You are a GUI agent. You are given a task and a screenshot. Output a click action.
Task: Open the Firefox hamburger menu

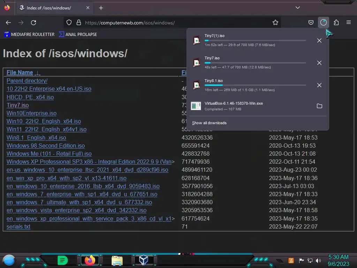pos(349,22)
